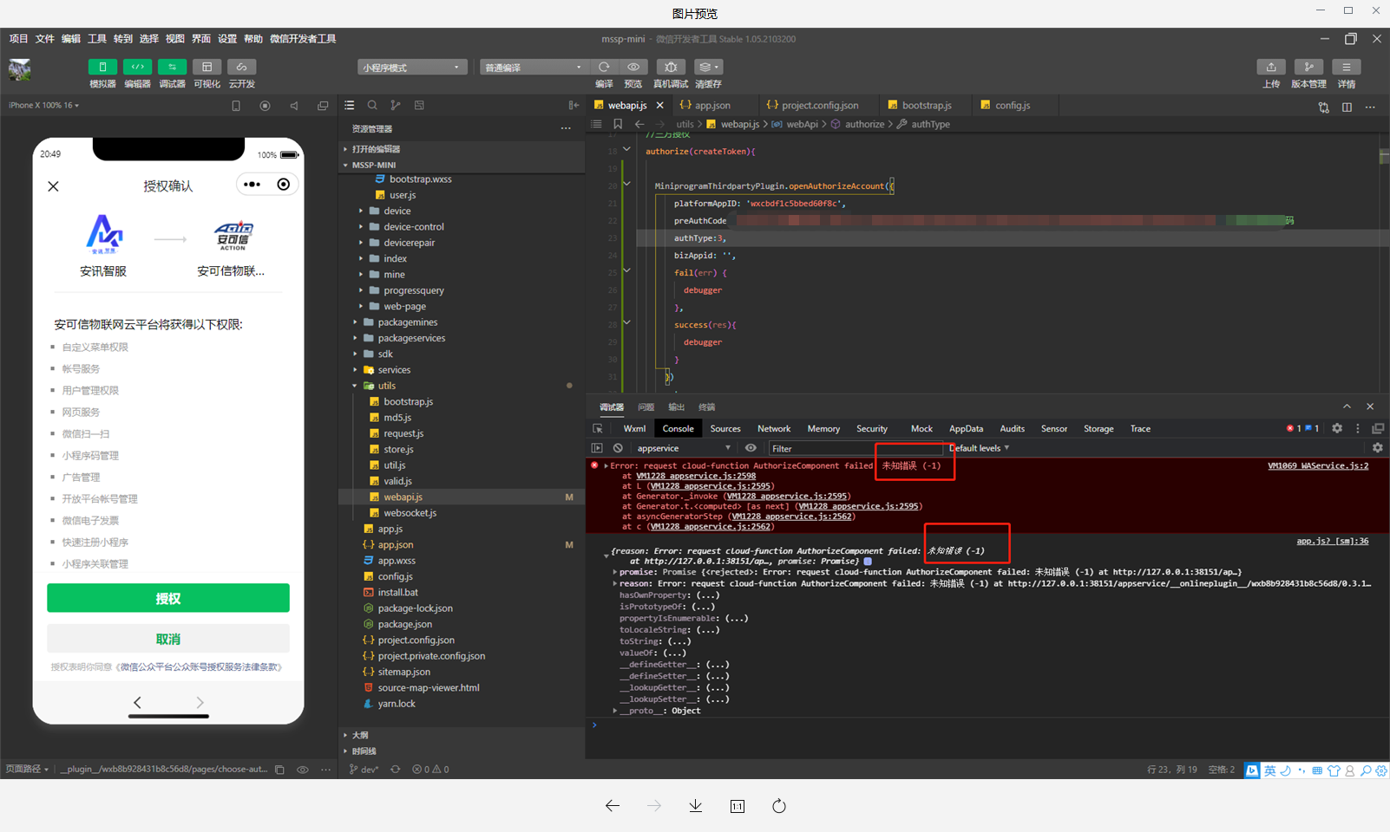Click the clear console icon

coord(618,448)
